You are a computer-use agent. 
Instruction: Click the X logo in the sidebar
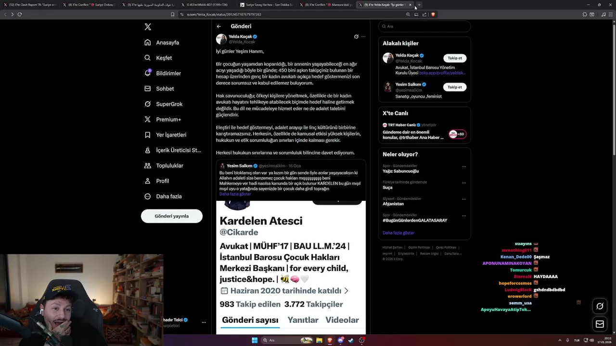(148, 27)
